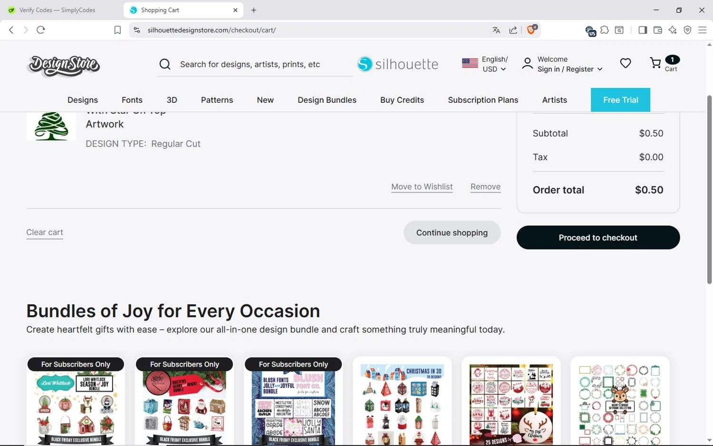The image size is (713, 446).
Task: Click Continue shopping button
Action: 452,233
